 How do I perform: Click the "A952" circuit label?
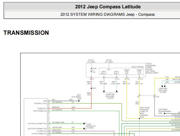click(x=73, y=107)
